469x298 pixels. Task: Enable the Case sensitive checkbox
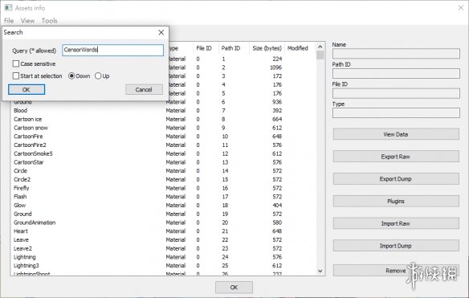click(x=16, y=63)
